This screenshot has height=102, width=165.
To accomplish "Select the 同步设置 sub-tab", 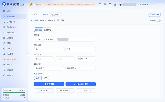I will click(60, 20).
